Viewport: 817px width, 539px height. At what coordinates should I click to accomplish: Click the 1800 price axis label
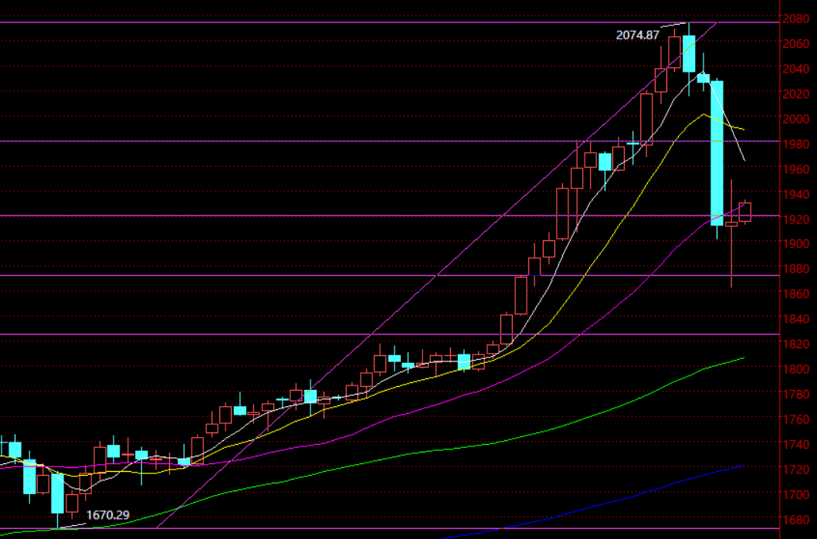click(796, 368)
